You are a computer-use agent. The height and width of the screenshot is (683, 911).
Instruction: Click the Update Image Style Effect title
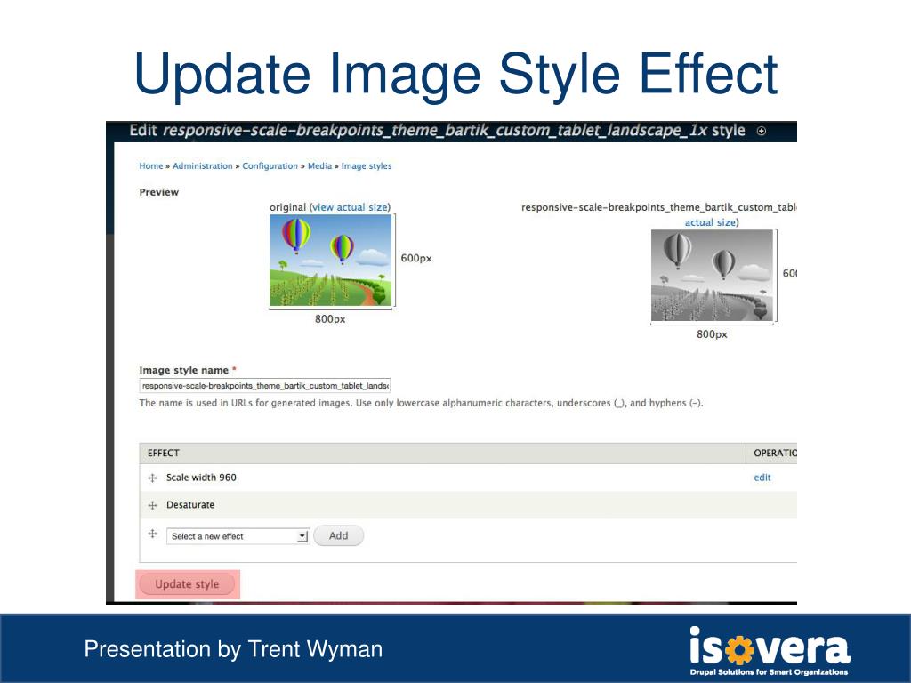point(455,75)
